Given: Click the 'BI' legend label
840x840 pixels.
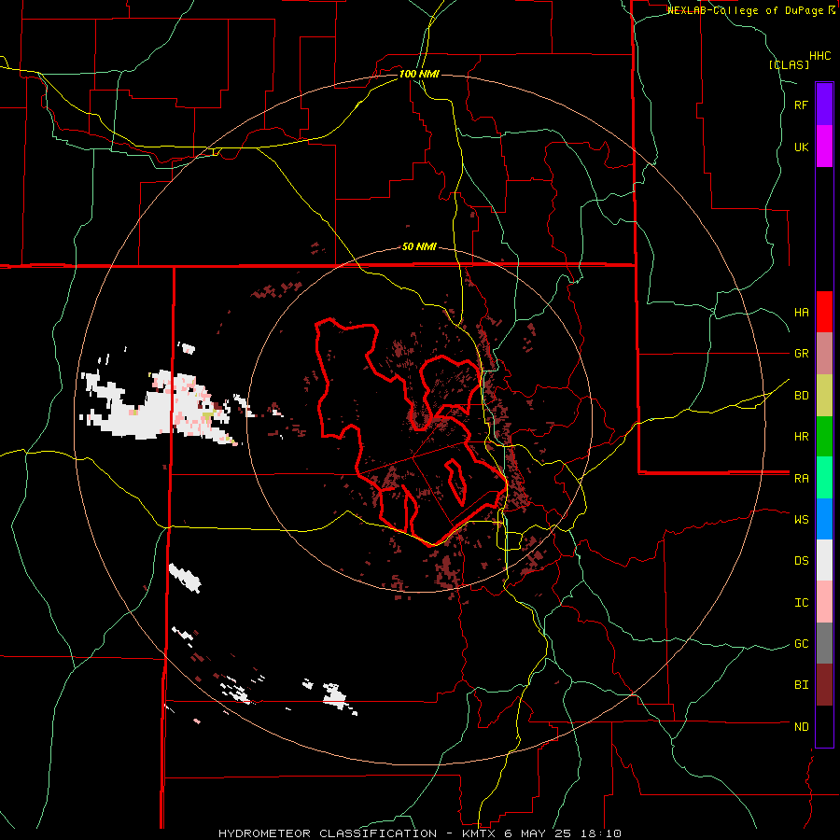Looking at the screenshot, I should click(x=801, y=685).
